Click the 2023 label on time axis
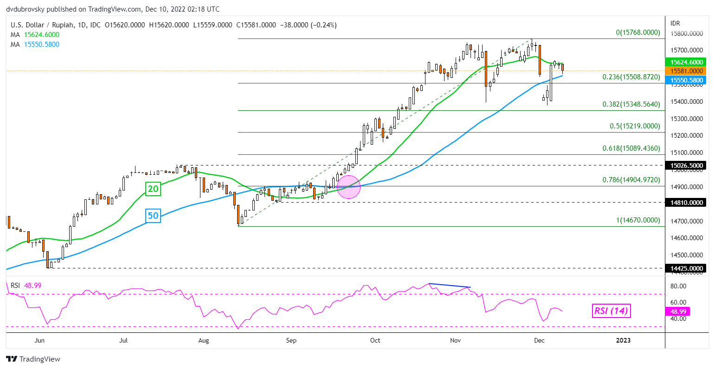Viewport: 715px width, 369px height. (x=623, y=341)
